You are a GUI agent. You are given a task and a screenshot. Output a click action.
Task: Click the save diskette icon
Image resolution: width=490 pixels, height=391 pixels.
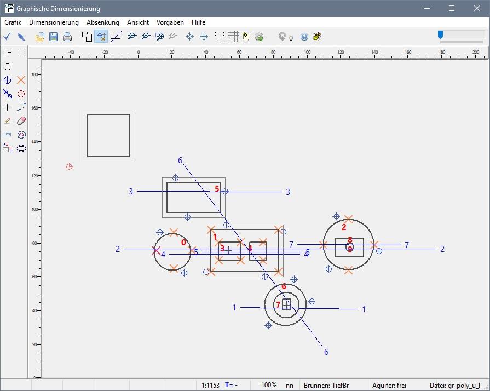tap(54, 37)
